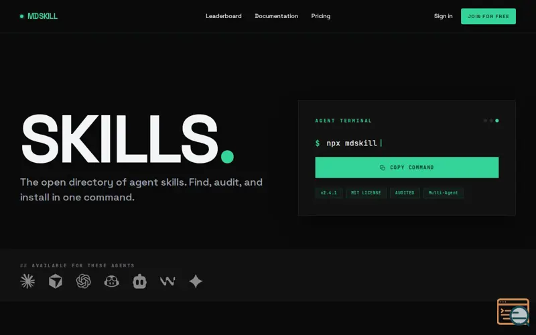Click the robot head agent icon

point(139,281)
